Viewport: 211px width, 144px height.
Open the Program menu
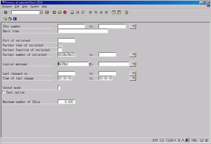pos(7,6)
